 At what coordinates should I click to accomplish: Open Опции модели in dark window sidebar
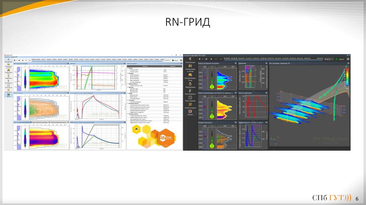click(x=190, y=106)
